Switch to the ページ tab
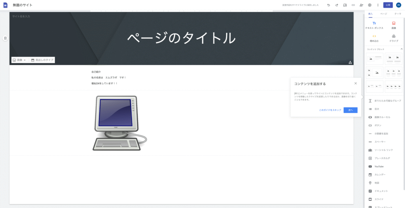Viewport: 405px width, 208px height. [x=384, y=14]
